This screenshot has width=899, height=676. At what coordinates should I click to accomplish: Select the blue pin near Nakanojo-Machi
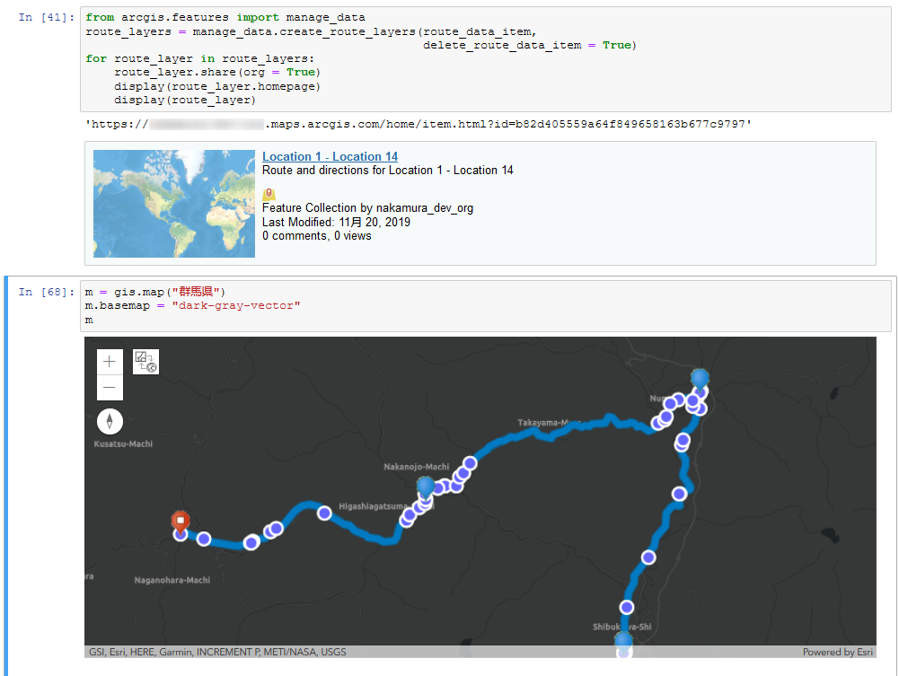click(426, 487)
